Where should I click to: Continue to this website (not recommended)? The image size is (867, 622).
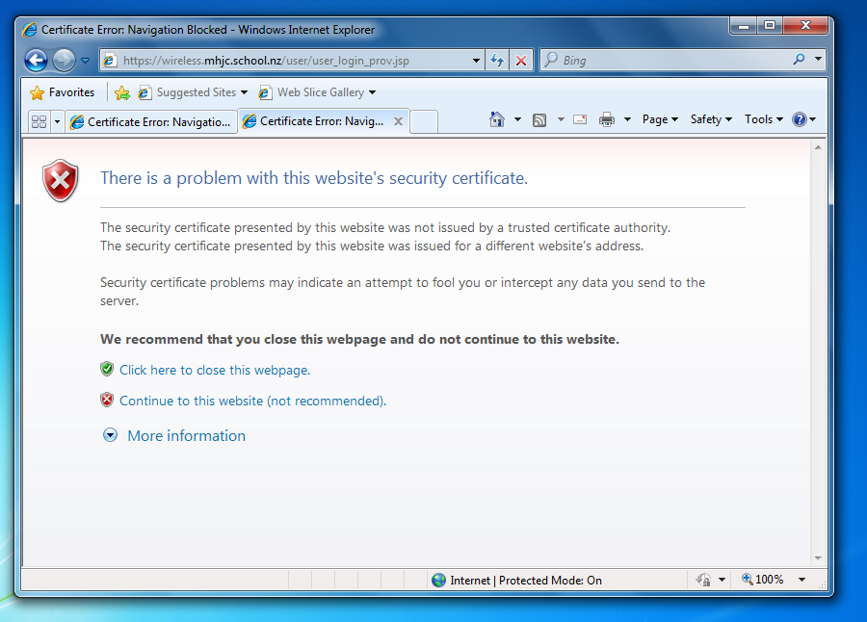coord(252,400)
